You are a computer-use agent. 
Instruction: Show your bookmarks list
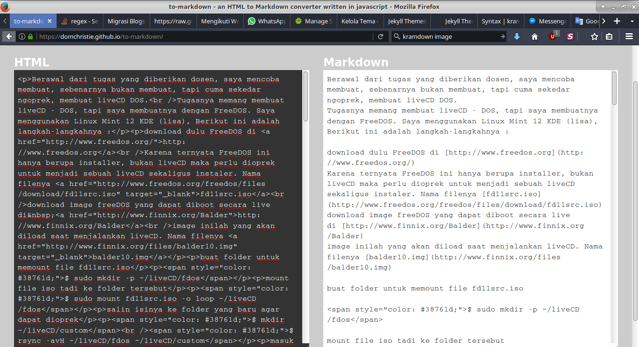click(x=609, y=36)
